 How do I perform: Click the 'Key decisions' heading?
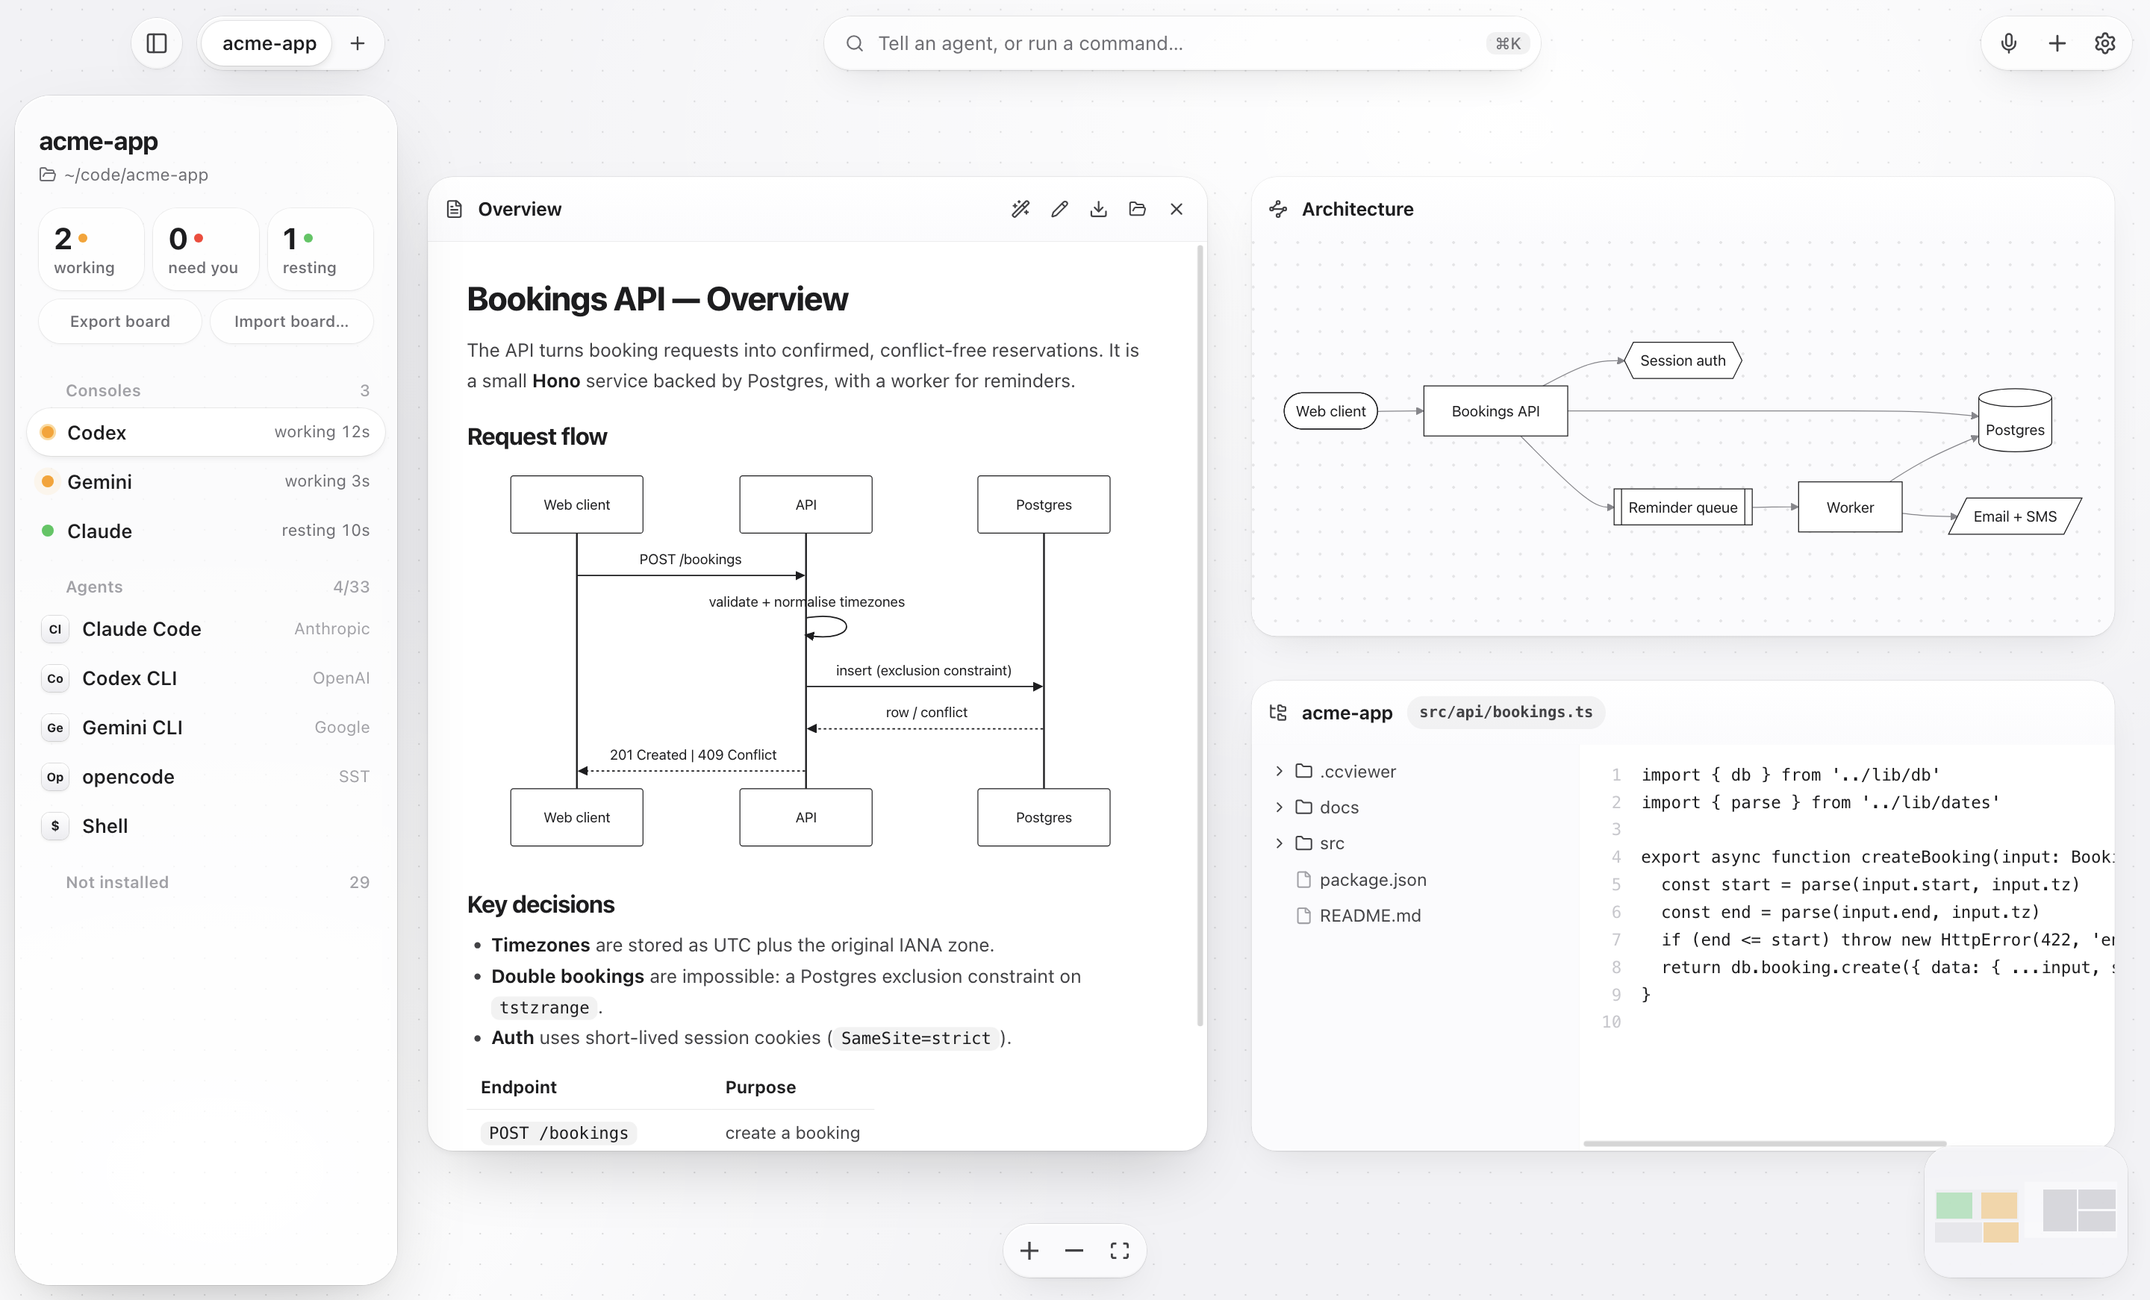540,904
